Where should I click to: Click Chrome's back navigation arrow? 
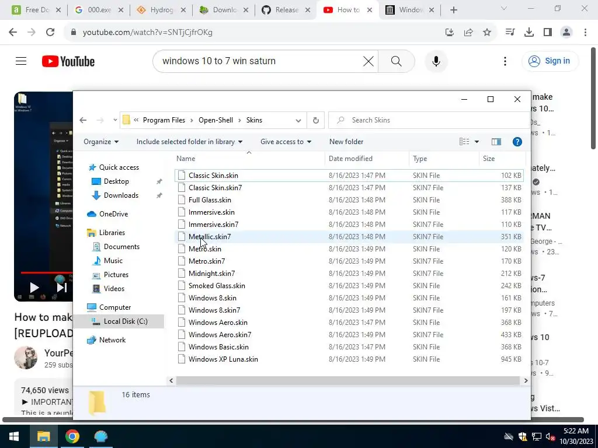13,33
